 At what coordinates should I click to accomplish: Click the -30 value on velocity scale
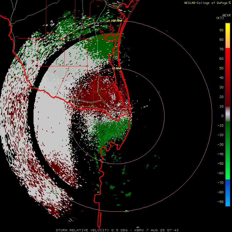220,145
